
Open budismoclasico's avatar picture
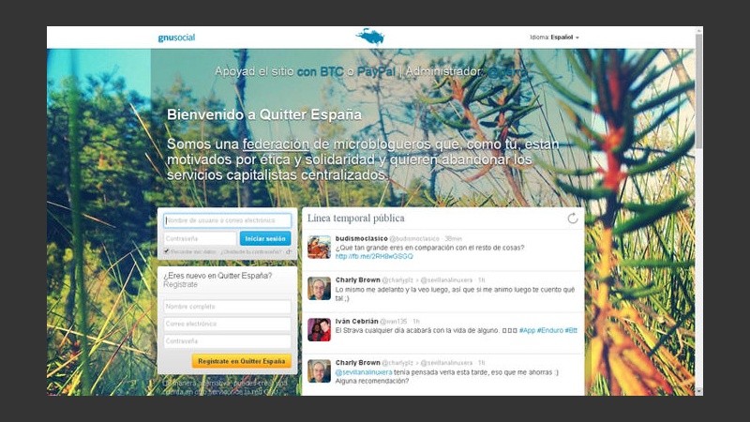(319, 247)
